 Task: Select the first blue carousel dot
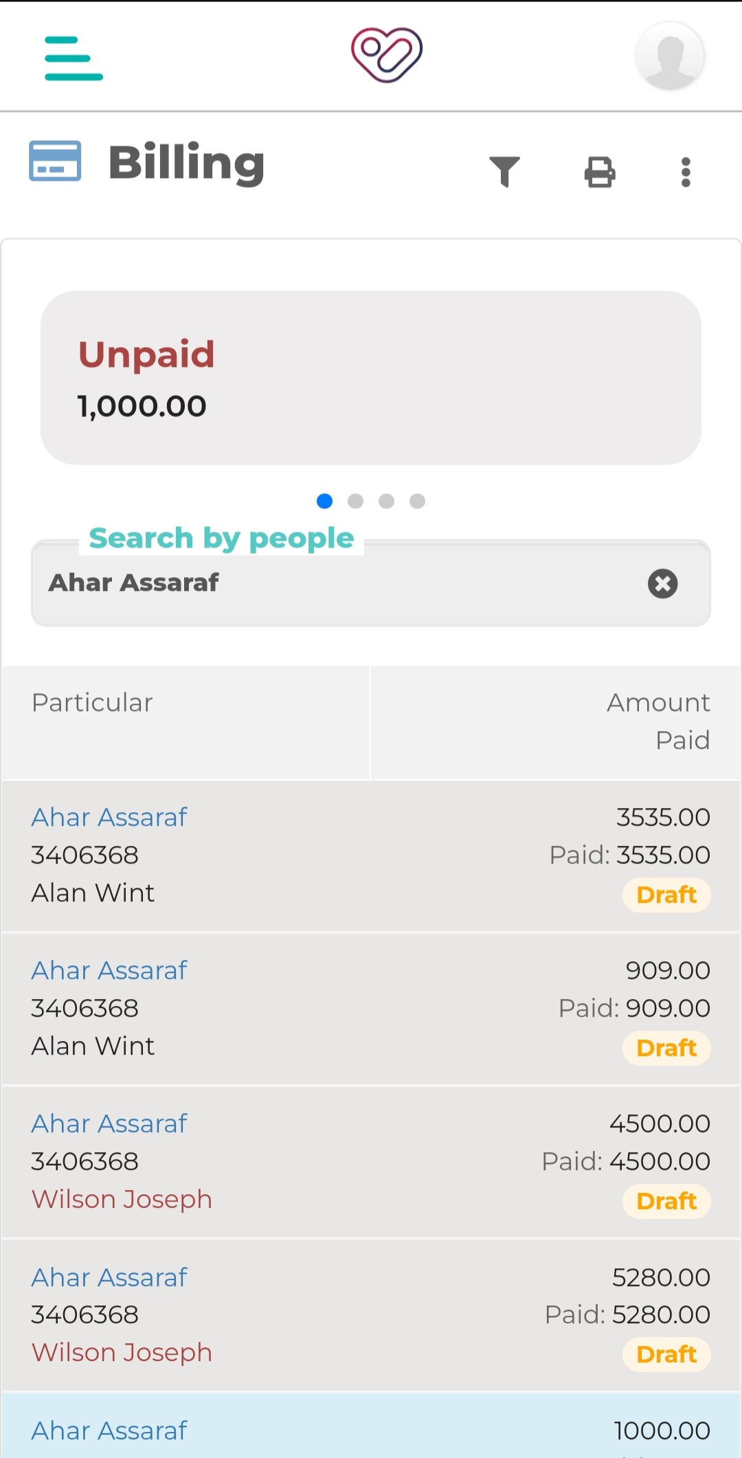click(324, 501)
